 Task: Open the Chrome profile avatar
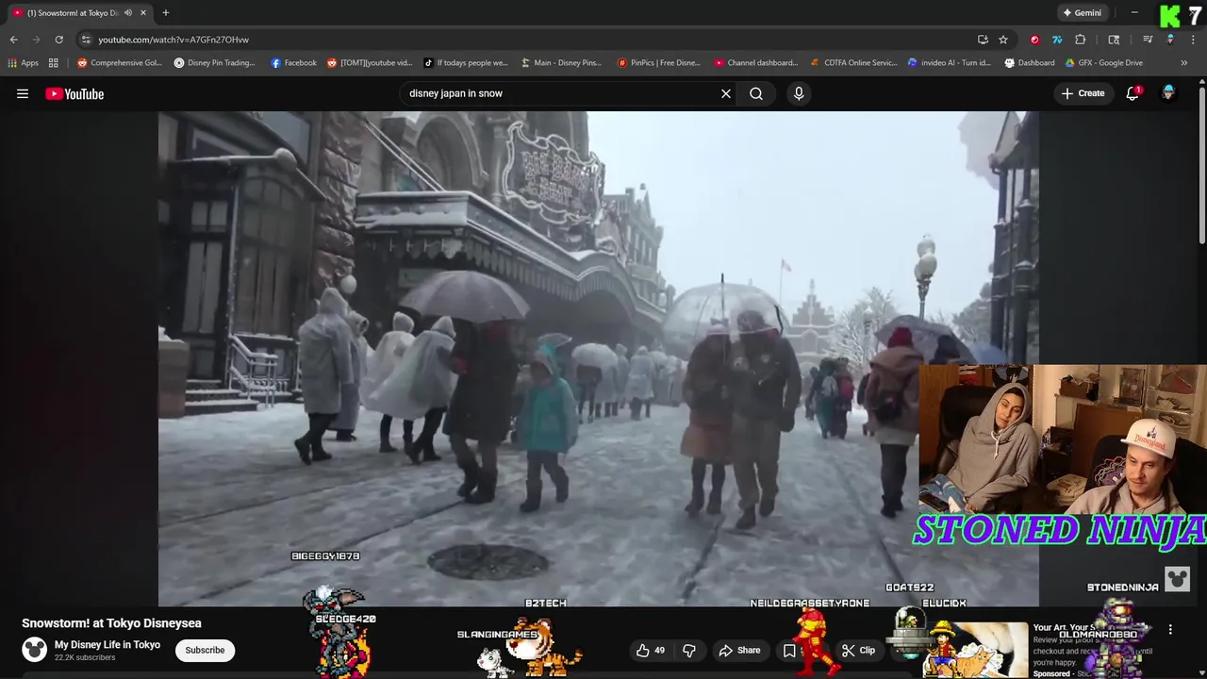point(1170,40)
